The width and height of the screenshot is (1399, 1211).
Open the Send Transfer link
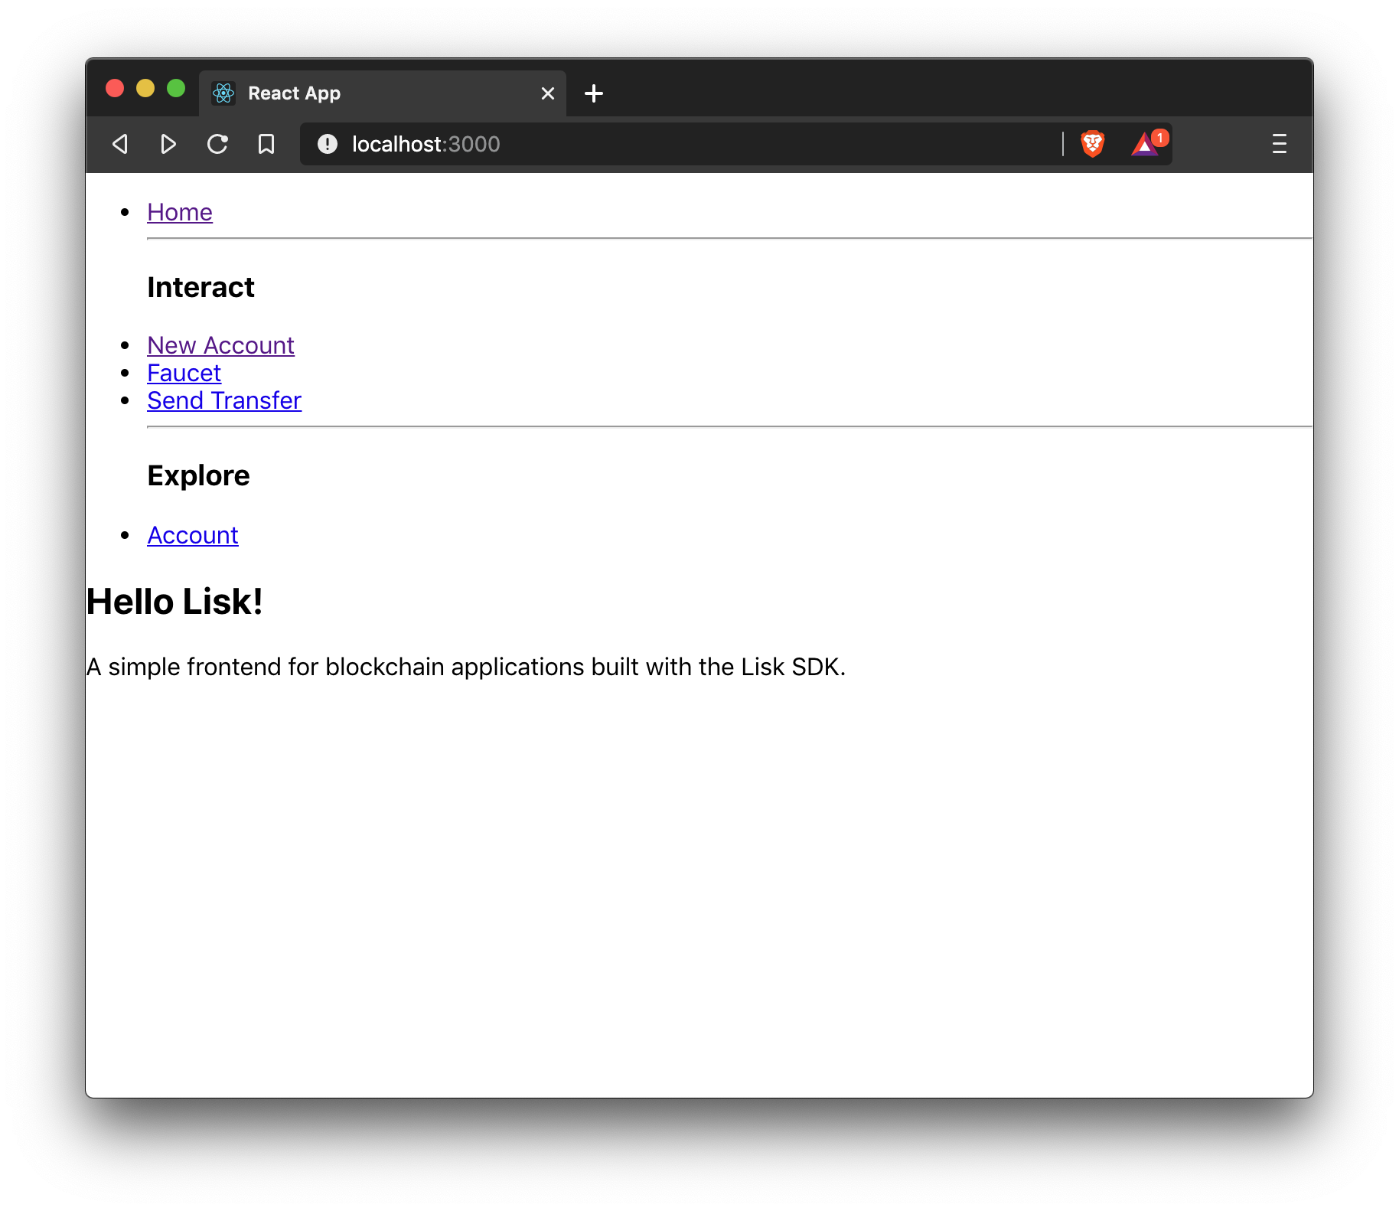224,400
